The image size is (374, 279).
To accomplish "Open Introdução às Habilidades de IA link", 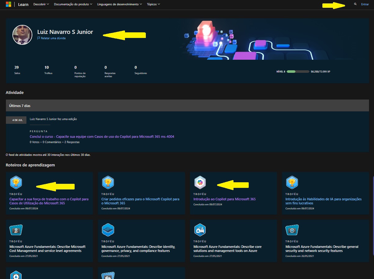I will (x=324, y=201).
